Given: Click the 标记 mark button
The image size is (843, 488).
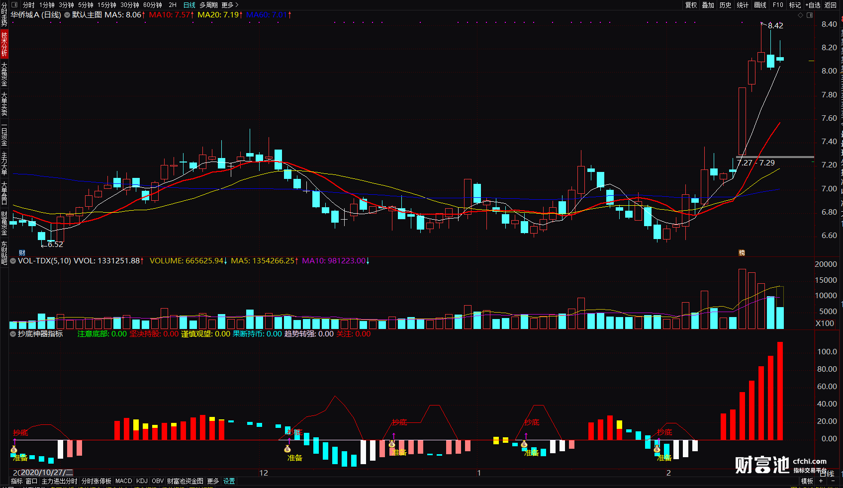Looking at the screenshot, I should click(x=795, y=5).
